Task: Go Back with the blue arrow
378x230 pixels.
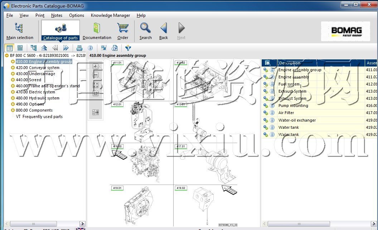Action: point(164,31)
